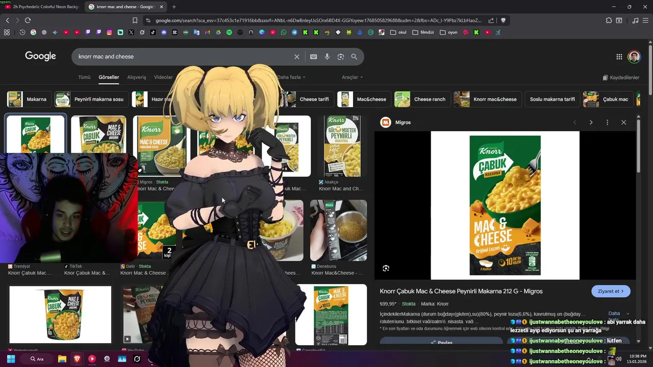Open the WhatsApp bookmark
The image size is (653, 367).
pos(284,32)
